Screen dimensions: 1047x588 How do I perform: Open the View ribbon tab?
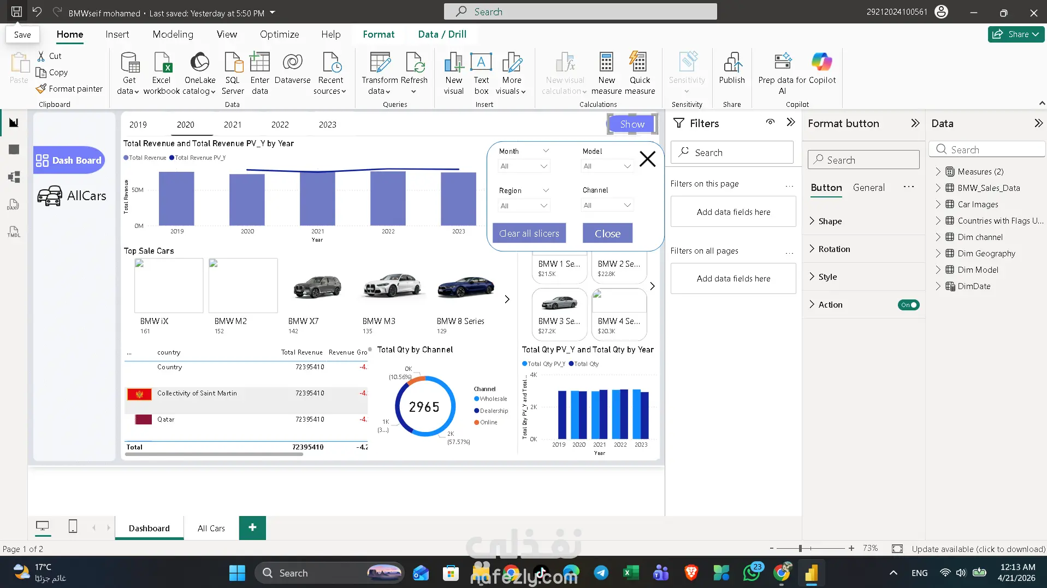pos(227,34)
